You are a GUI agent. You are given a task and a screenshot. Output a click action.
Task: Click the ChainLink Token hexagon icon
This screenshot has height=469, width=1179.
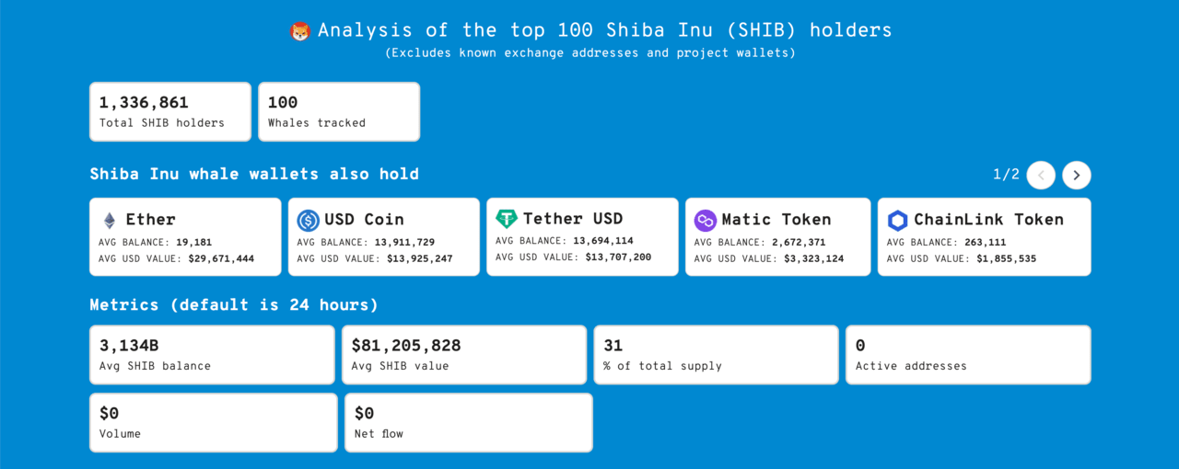897,221
